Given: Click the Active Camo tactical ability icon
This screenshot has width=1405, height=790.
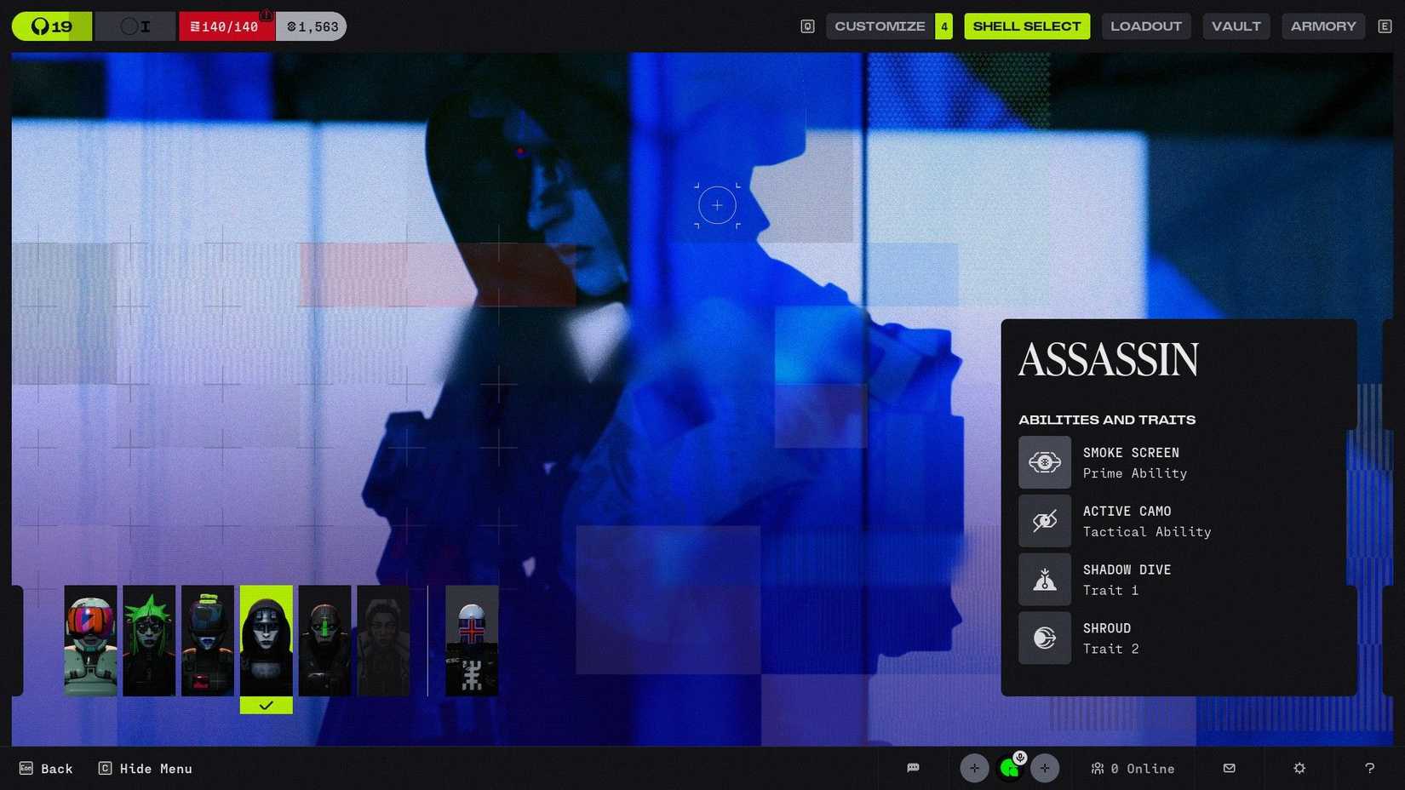Looking at the screenshot, I should click(x=1045, y=521).
